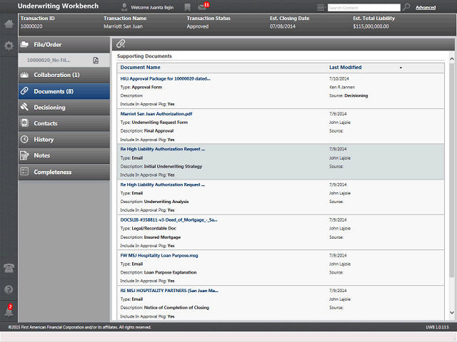Screen dimensions: 457x342
Task: Switch to the Decisioning tab
Action: [x=64, y=108]
